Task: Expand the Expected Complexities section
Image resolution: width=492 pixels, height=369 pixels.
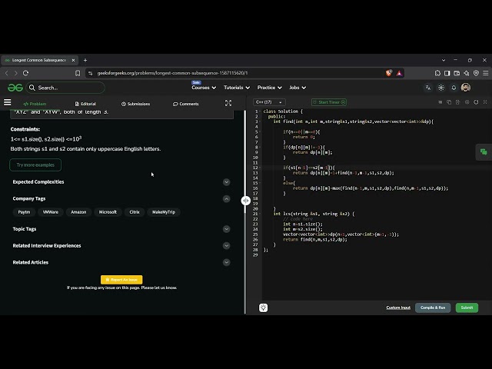Action: pos(226,182)
